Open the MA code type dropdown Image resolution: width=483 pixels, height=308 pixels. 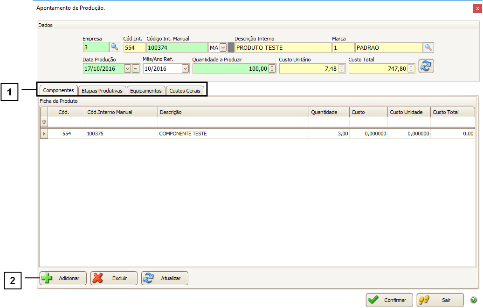223,47
